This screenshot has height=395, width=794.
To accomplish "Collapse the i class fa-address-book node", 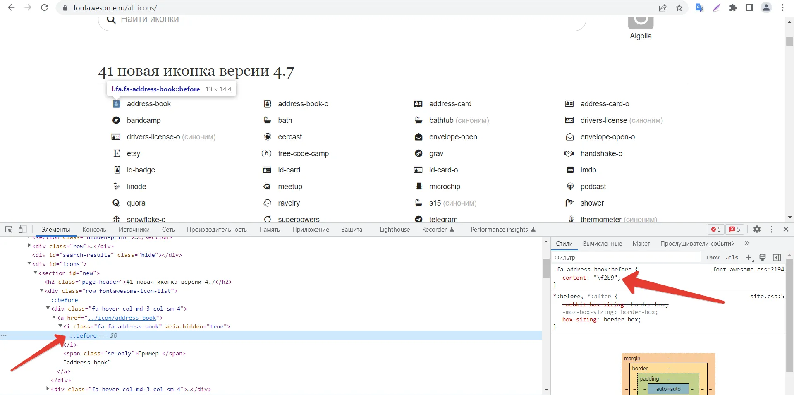I will pos(60,326).
